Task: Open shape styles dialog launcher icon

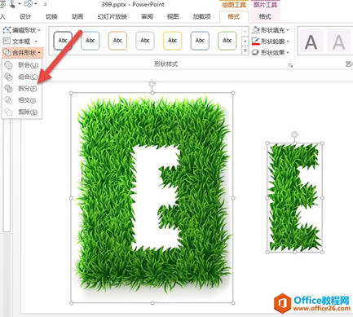Action: (x=290, y=65)
